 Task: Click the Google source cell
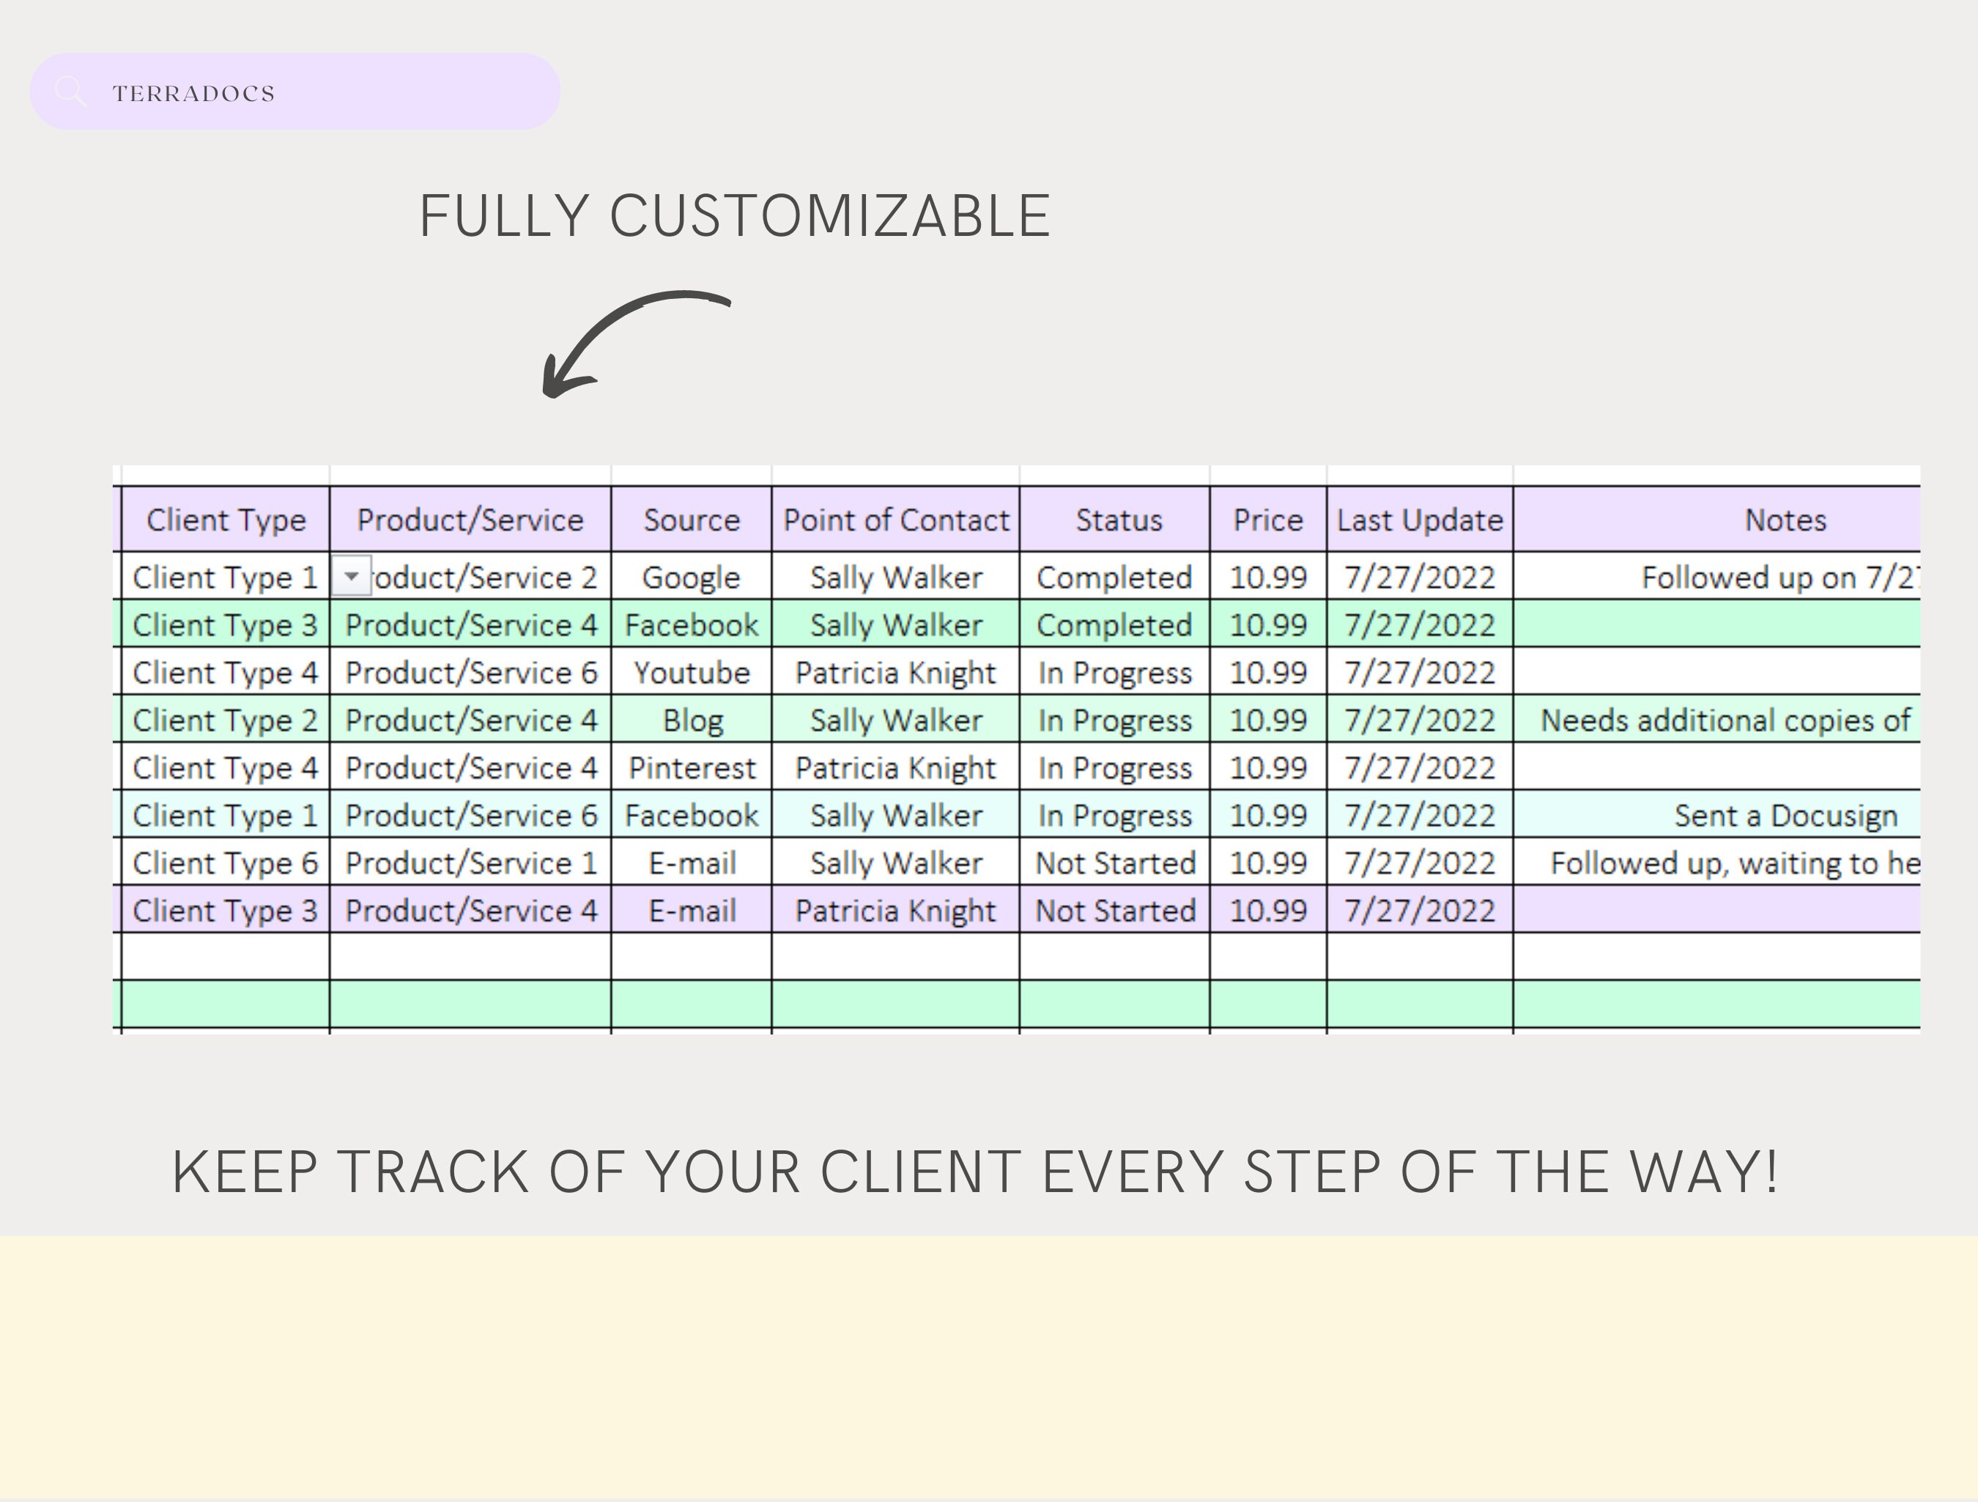[x=692, y=577]
